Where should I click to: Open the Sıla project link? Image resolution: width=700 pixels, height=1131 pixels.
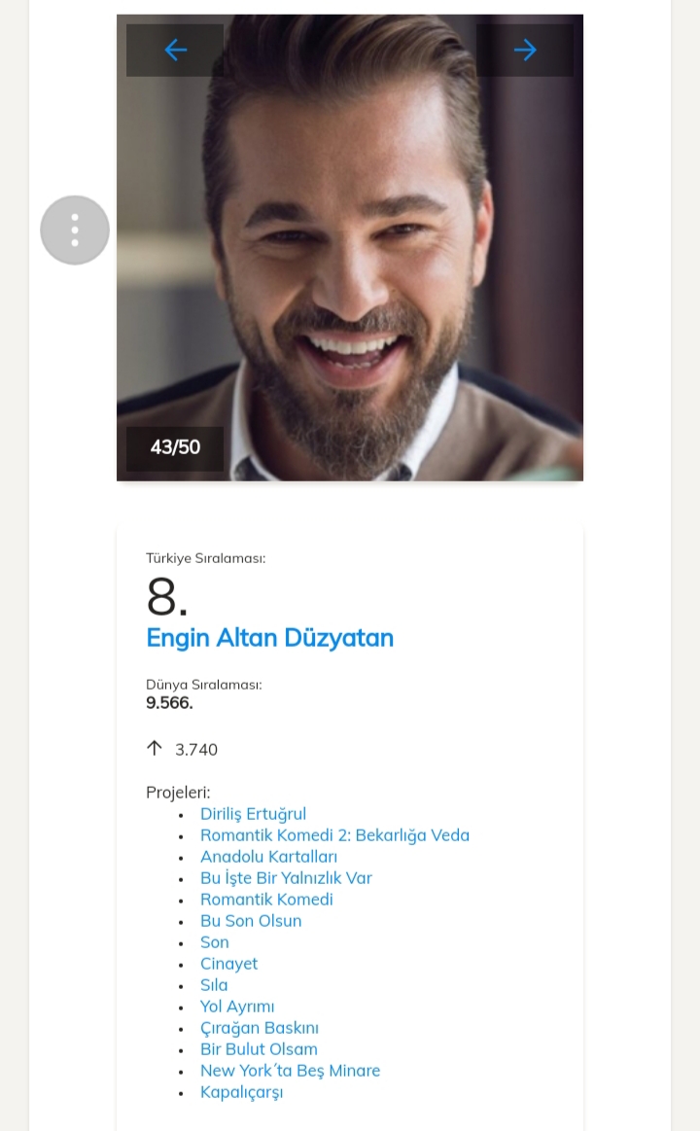click(214, 985)
